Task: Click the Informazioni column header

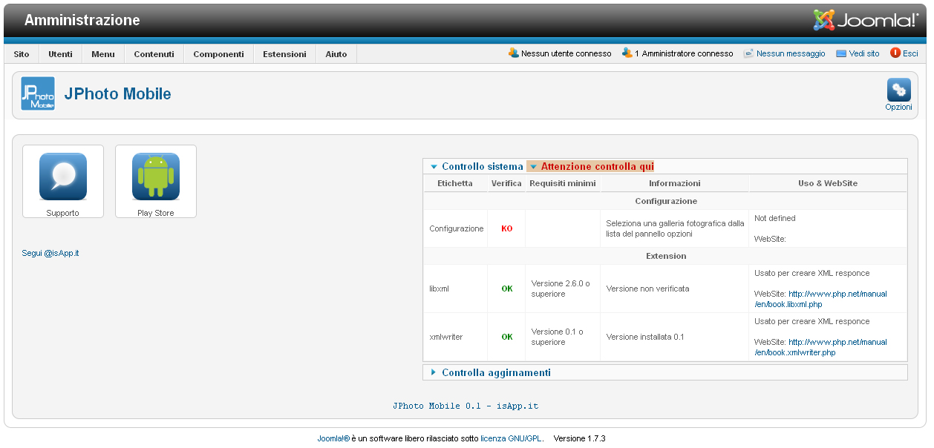Action: point(674,183)
